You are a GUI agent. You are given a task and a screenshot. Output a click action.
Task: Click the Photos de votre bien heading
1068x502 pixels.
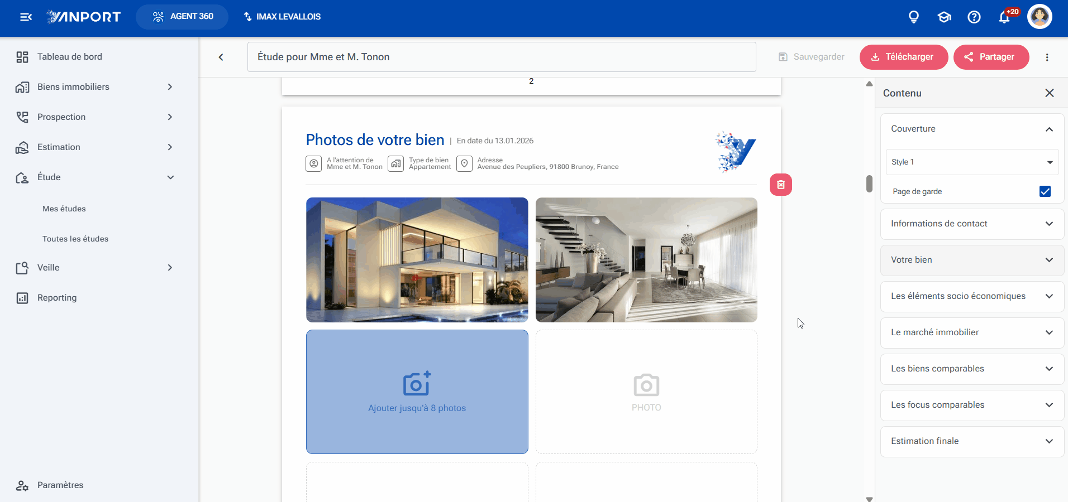[x=375, y=140]
